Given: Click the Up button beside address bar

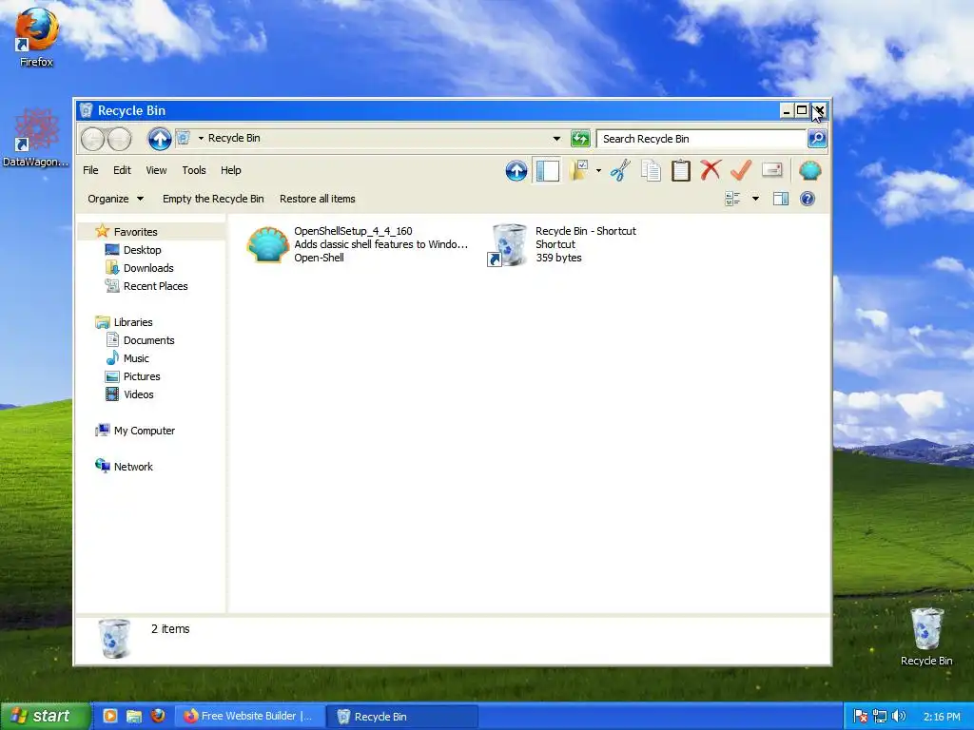Looking at the screenshot, I should 160,139.
